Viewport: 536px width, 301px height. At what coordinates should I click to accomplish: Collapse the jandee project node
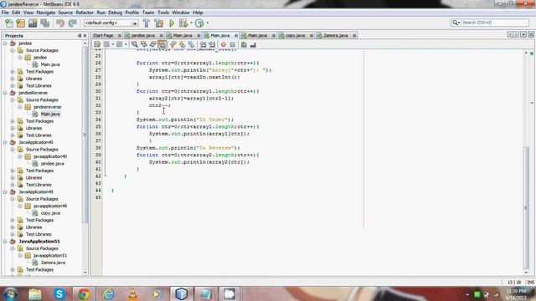(5, 43)
